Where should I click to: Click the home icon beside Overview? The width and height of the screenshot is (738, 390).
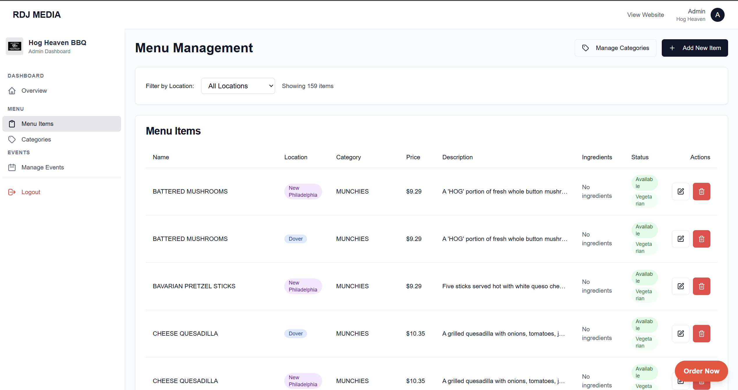pos(12,91)
